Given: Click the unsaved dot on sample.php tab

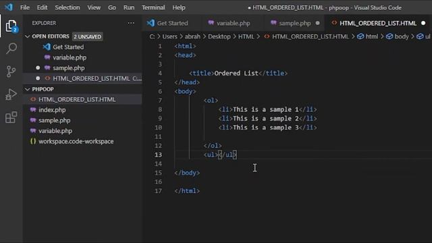Looking at the screenshot, I should click(318, 23).
